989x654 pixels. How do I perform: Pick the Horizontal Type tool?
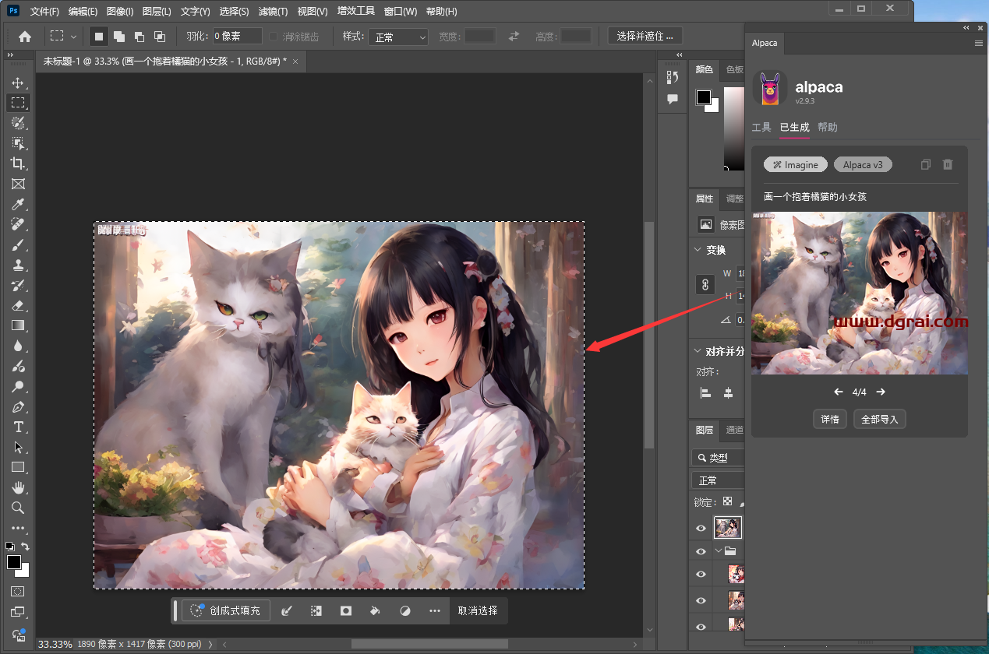point(17,427)
